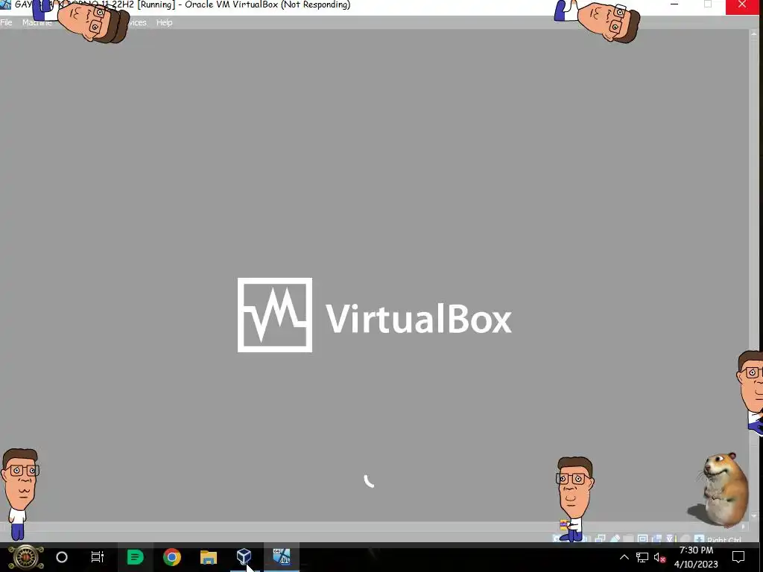The width and height of the screenshot is (763, 572).
Task: Show hidden system tray icons
Action: (624, 557)
